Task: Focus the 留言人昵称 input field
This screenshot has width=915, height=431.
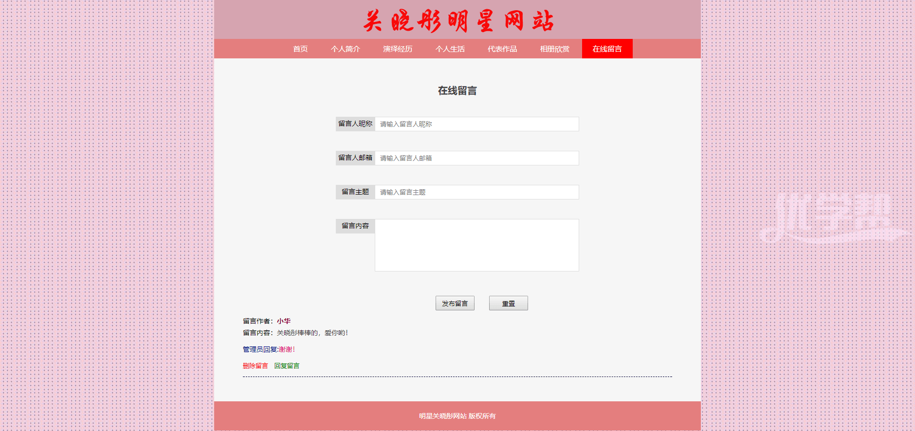Action: tap(476, 124)
